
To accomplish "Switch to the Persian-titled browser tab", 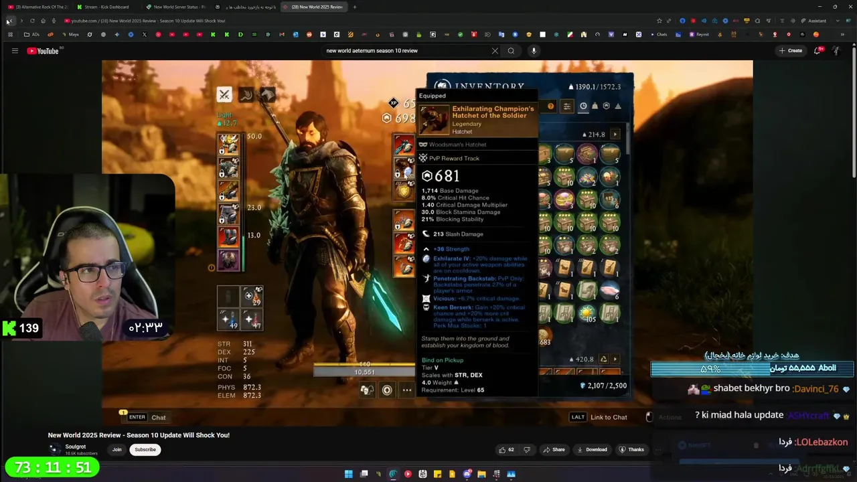I will point(246,7).
